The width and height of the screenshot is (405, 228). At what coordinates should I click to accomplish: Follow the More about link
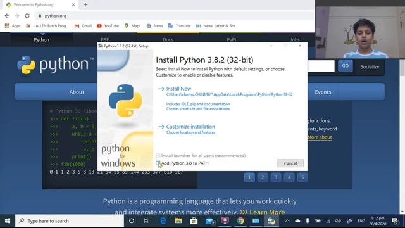point(320,137)
